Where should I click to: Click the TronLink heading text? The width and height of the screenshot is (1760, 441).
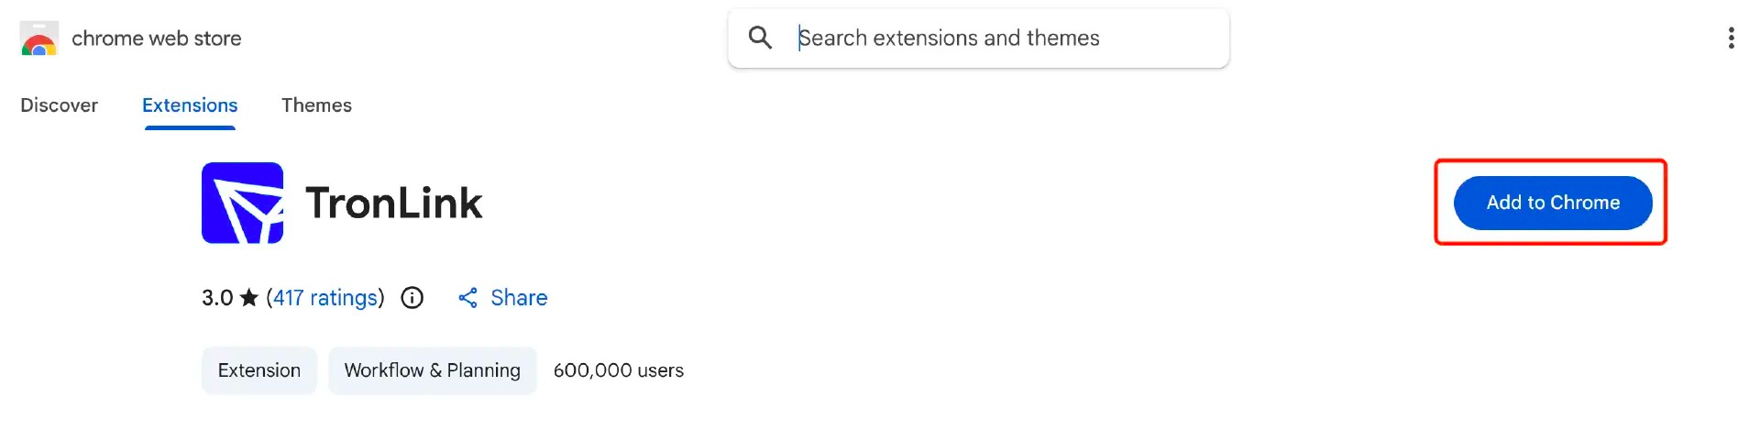pyautogui.click(x=394, y=203)
